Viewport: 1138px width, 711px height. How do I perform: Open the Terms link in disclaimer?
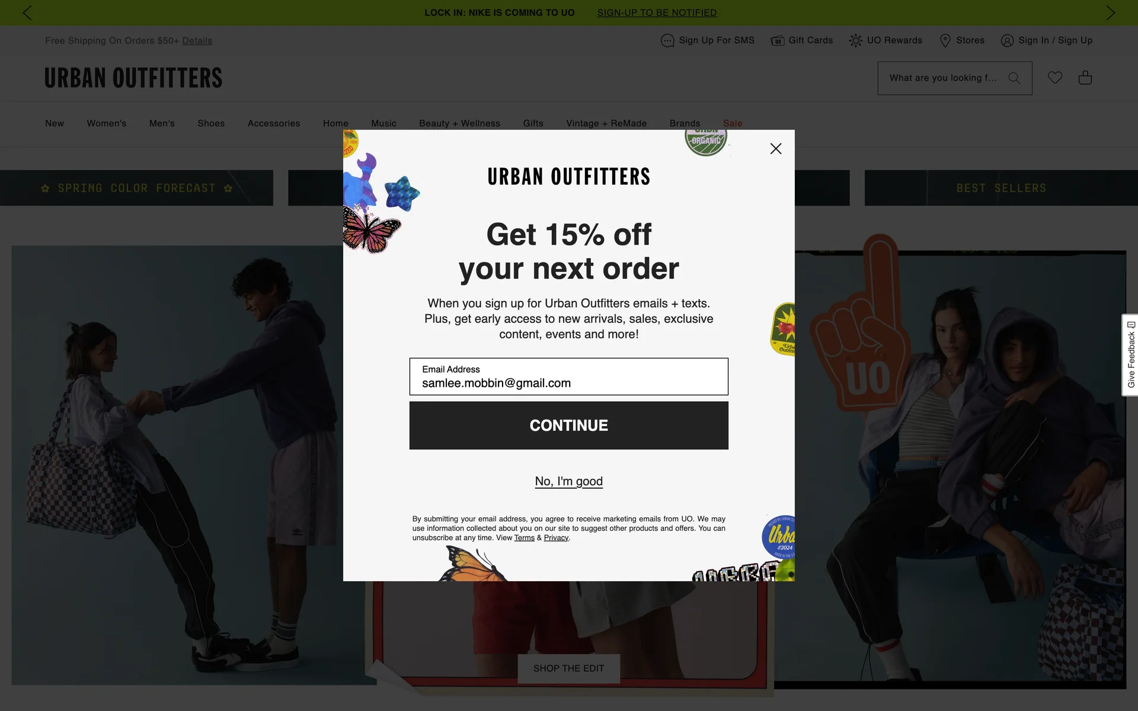click(524, 538)
